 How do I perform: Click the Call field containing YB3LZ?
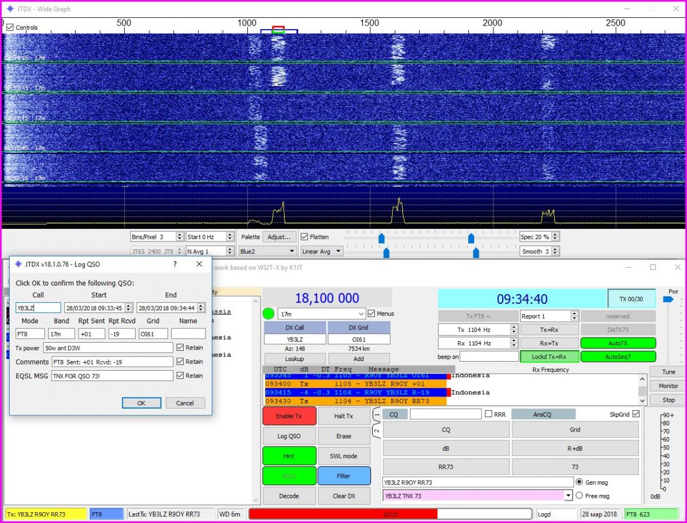[38, 308]
